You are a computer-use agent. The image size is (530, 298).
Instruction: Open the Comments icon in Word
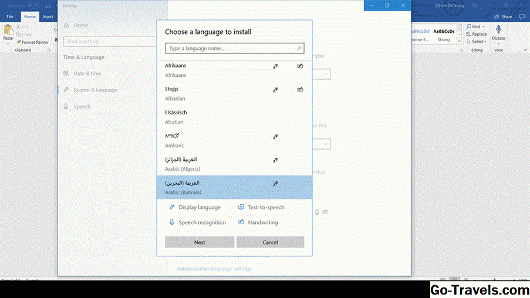(x=522, y=16)
